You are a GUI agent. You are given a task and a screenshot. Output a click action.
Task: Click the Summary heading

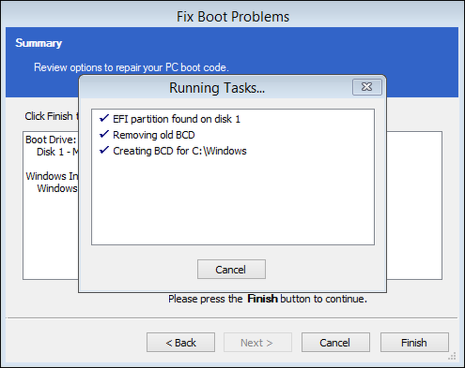point(39,43)
